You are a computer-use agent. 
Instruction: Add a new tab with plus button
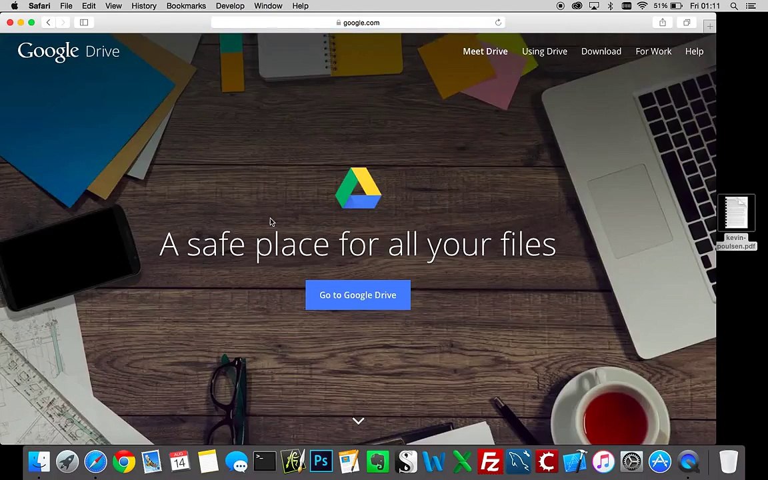tap(709, 27)
